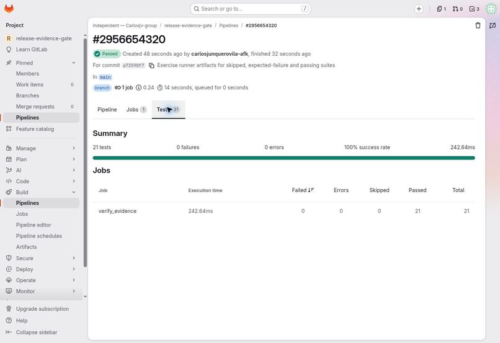Open Members in the sidebar
500x343 pixels.
pyautogui.click(x=42, y=74)
